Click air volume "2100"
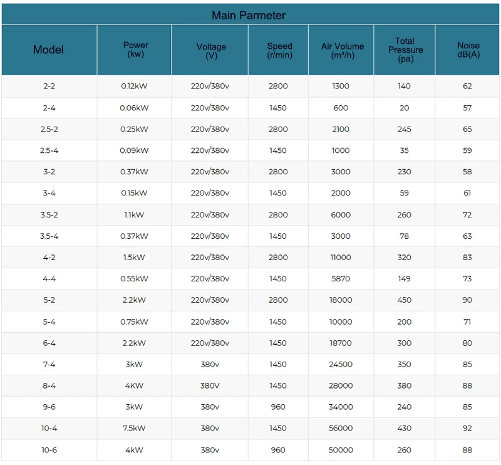This screenshot has height=465, width=501. click(x=341, y=129)
